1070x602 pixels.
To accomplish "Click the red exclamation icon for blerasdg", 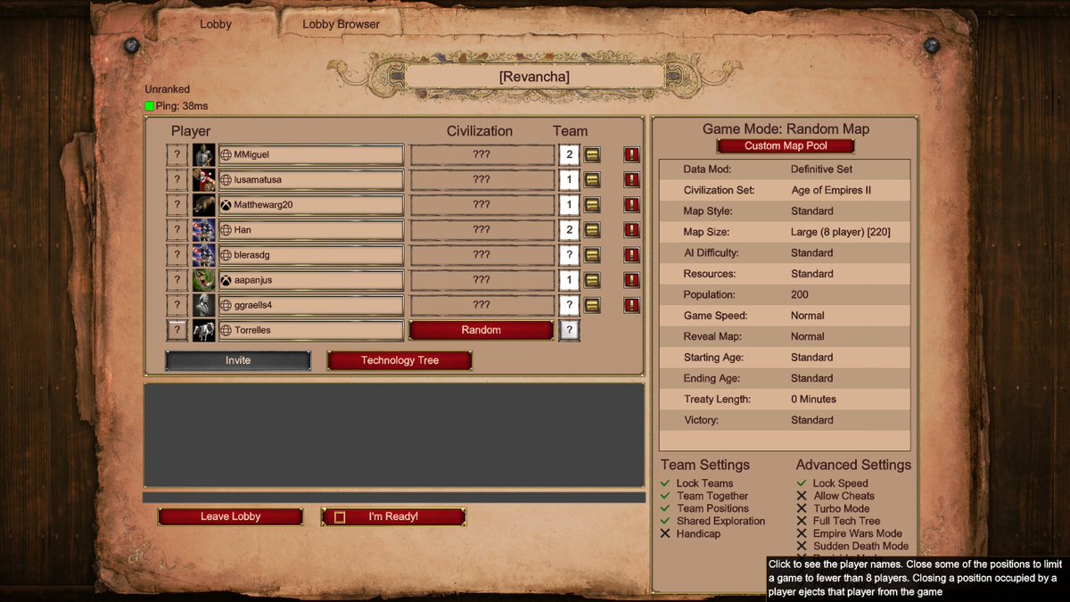I will 631,255.
